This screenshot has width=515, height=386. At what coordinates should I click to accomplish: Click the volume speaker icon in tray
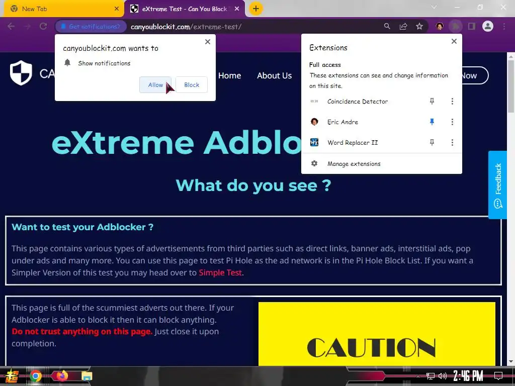click(x=443, y=376)
